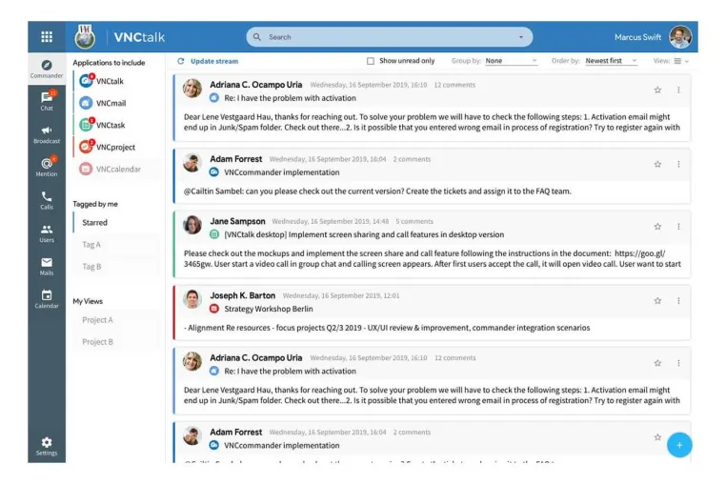726x484 pixels.
Task: Click the Update stream link
Action: pyautogui.click(x=208, y=61)
